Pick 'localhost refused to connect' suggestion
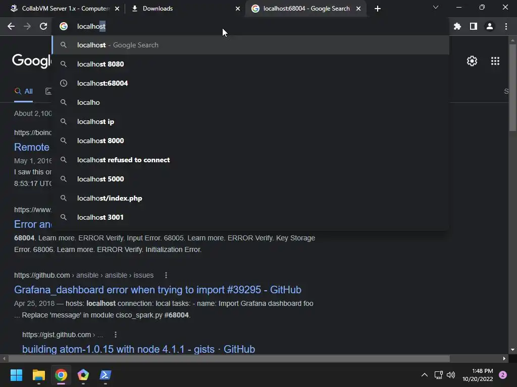This screenshot has height=387, width=517. pyautogui.click(x=250, y=160)
